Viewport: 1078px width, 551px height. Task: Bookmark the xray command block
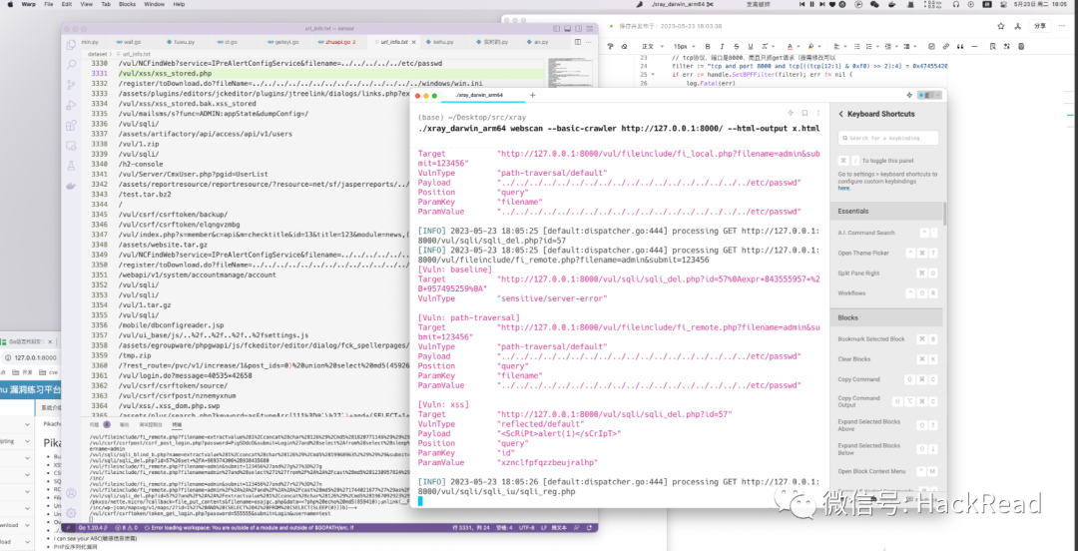[805, 113]
